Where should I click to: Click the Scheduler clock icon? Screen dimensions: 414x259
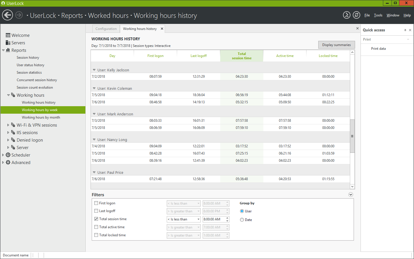click(x=8, y=155)
